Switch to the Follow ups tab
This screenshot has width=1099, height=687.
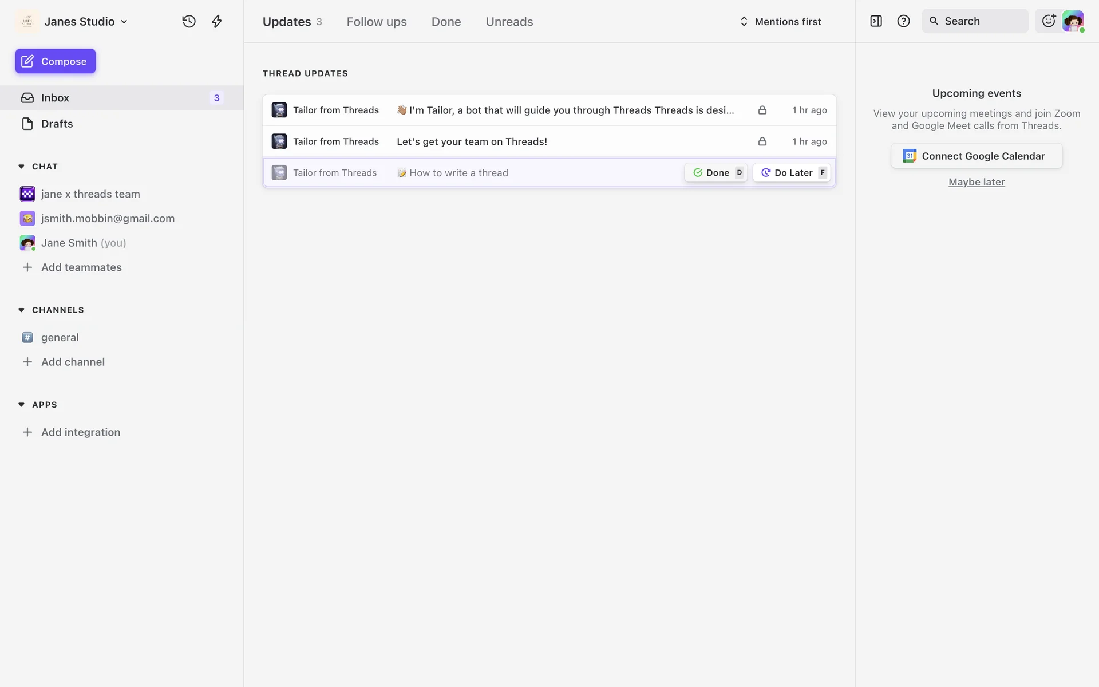[x=377, y=21]
